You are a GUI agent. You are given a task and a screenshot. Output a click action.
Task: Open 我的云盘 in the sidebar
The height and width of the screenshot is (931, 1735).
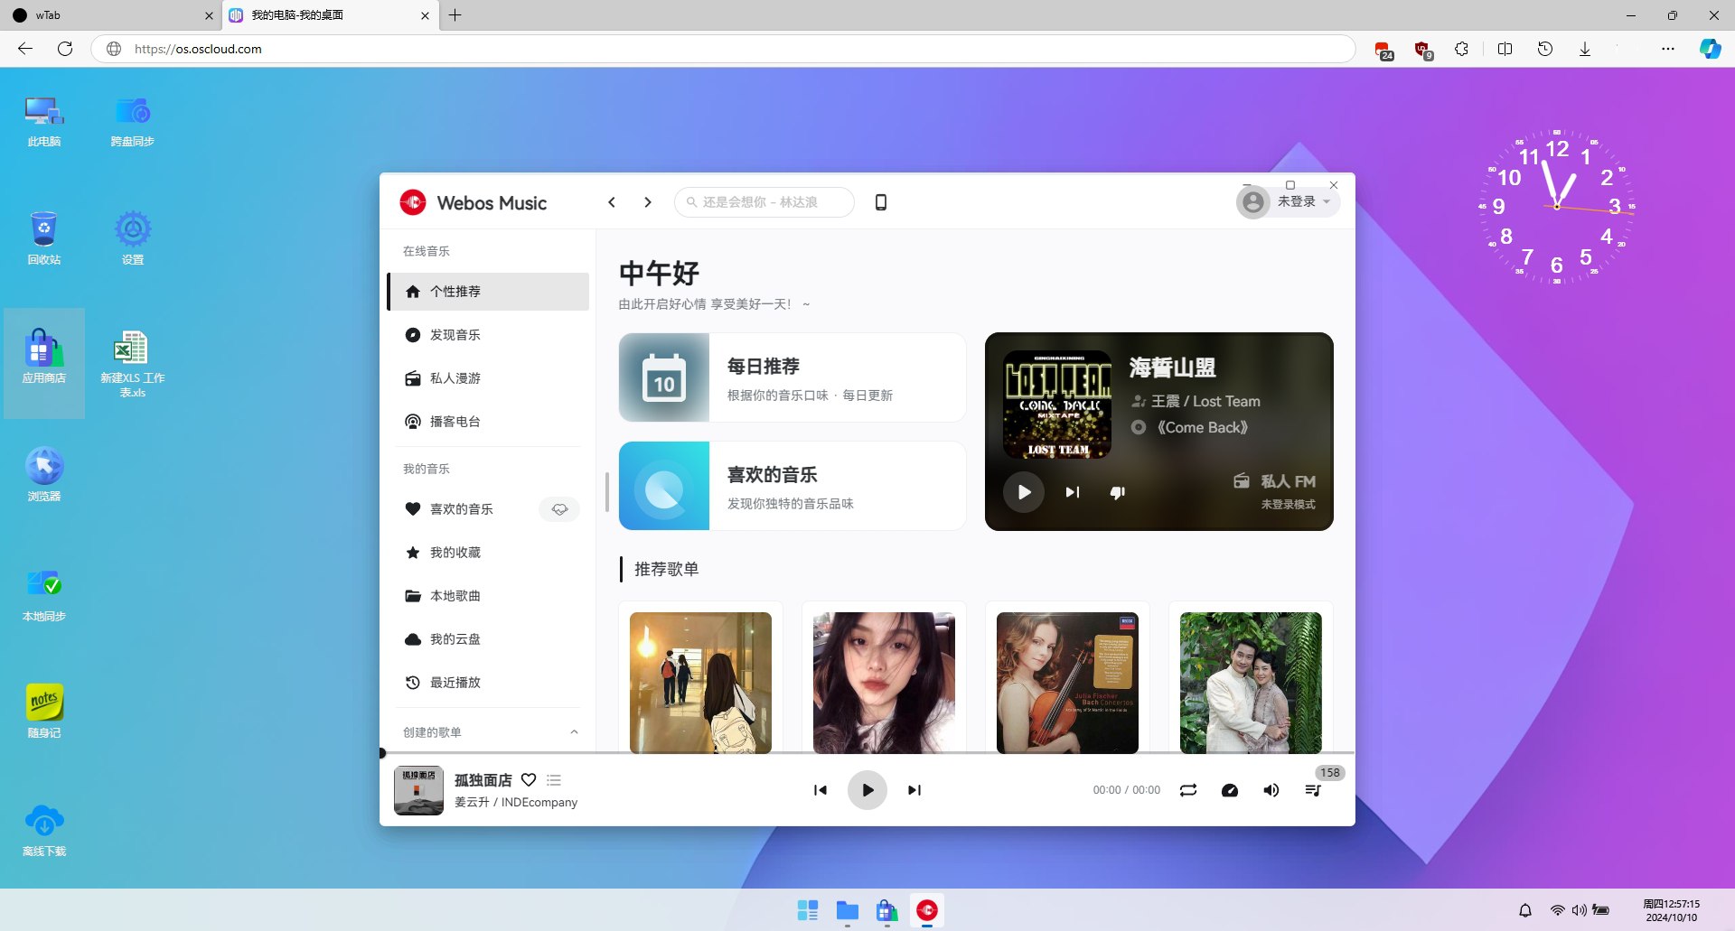(x=488, y=639)
